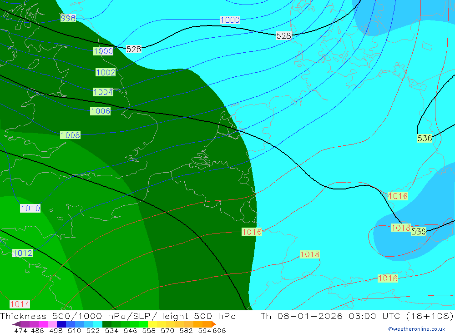Click the 1002 isobar label
The image size is (455, 333).
tap(106, 72)
